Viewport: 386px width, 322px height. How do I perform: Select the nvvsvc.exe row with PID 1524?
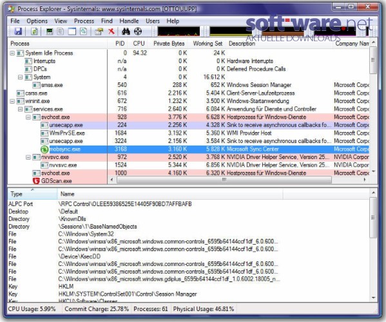coord(188,165)
